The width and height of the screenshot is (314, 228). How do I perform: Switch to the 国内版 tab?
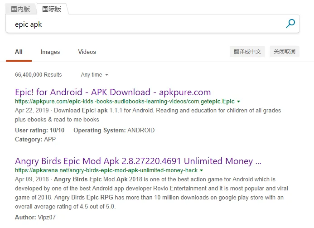click(x=20, y=9)
